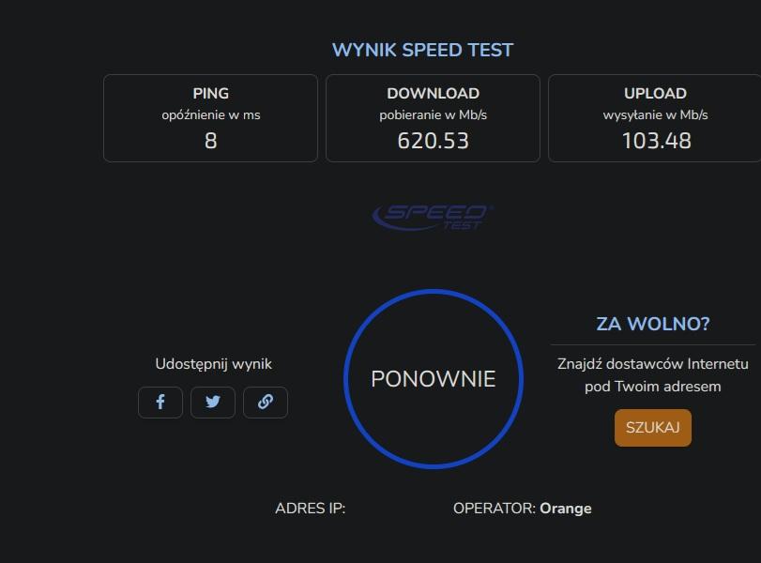The width and height of the screenshot is (761, 563).
Task: Select the UPLOAD result card title
Action: (x=655, y=94)
